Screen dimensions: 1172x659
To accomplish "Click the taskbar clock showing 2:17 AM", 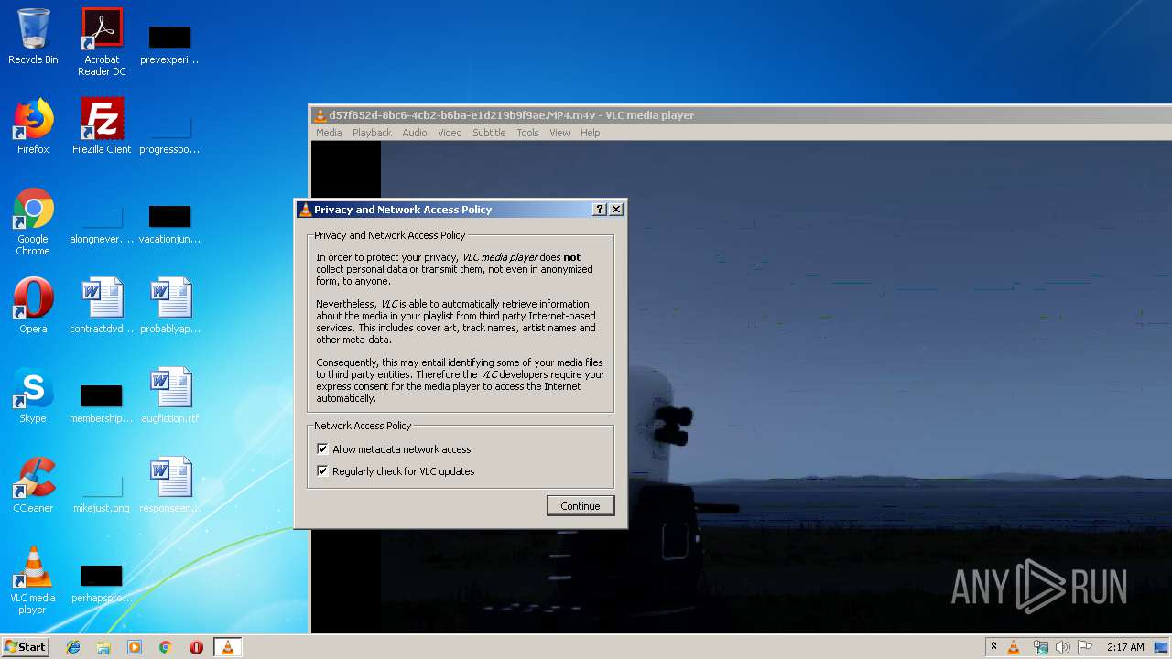I will tap(1125, 647).
